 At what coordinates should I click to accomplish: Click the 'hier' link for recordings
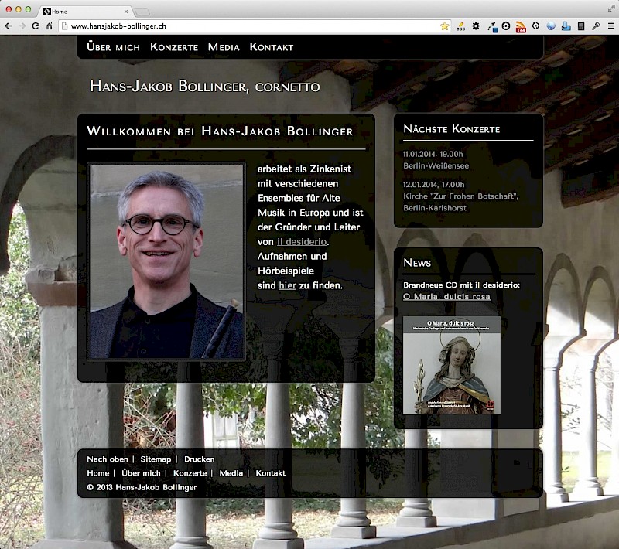pyautogui.click(x=287, y=285)
